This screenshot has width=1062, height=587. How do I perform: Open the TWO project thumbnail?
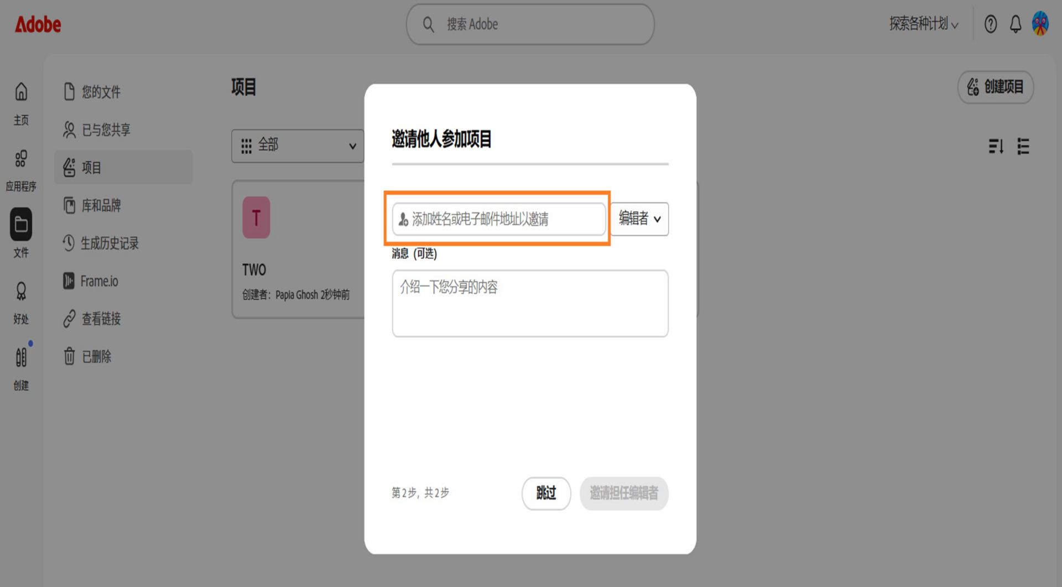coord(256,217)
